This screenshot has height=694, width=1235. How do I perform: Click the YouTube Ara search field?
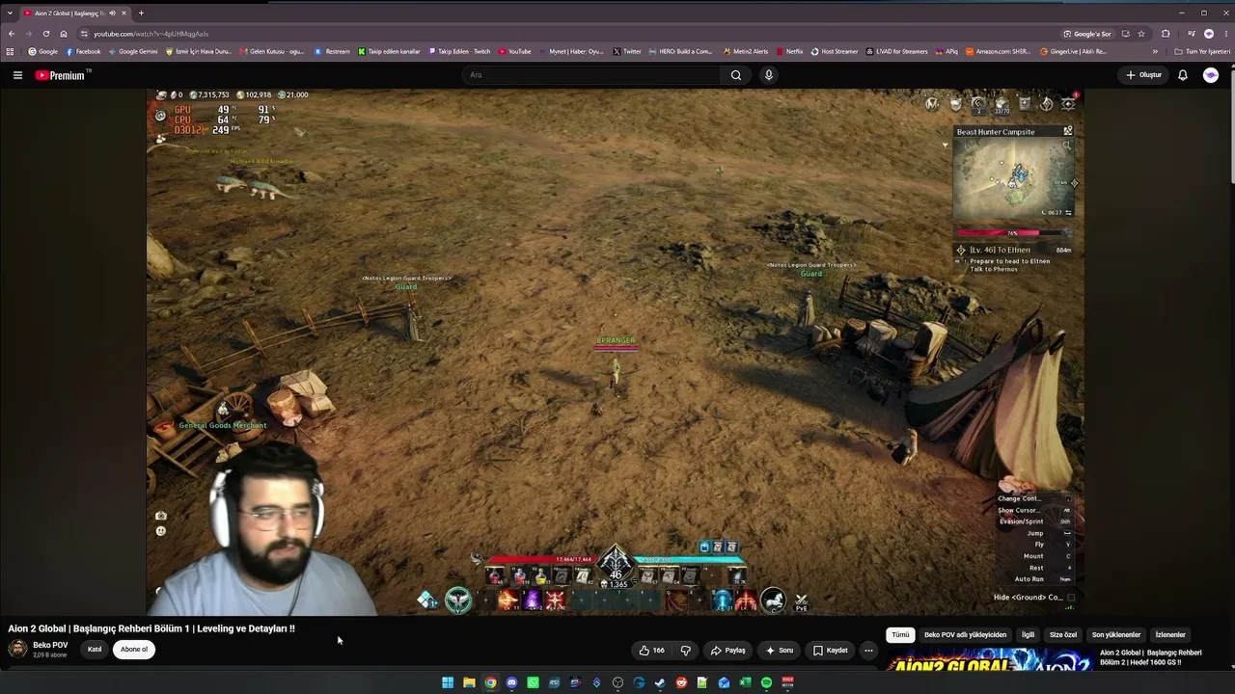tap(590, 75)
